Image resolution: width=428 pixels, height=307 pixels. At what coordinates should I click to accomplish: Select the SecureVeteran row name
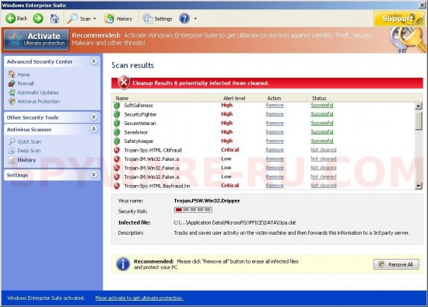[140, 124]
